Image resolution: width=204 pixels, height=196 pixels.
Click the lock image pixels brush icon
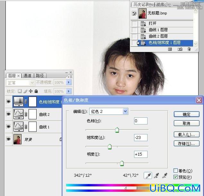point(25,91)
